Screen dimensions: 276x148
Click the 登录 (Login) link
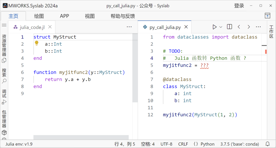coord(239,5)
